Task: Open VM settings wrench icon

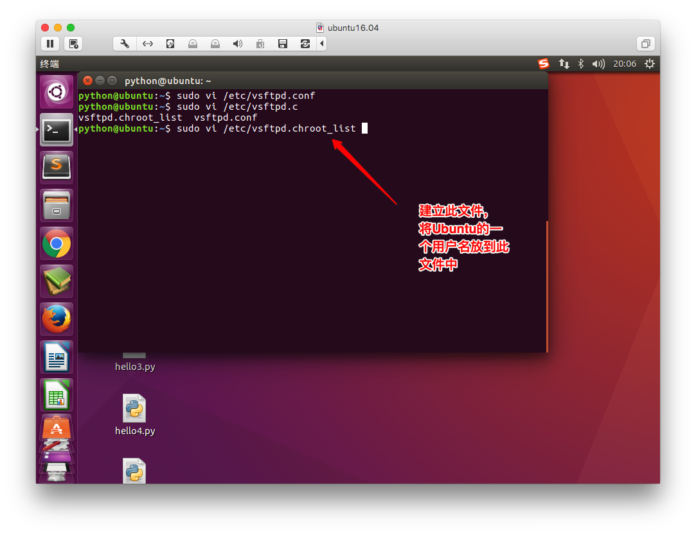Action: [125, 44]
